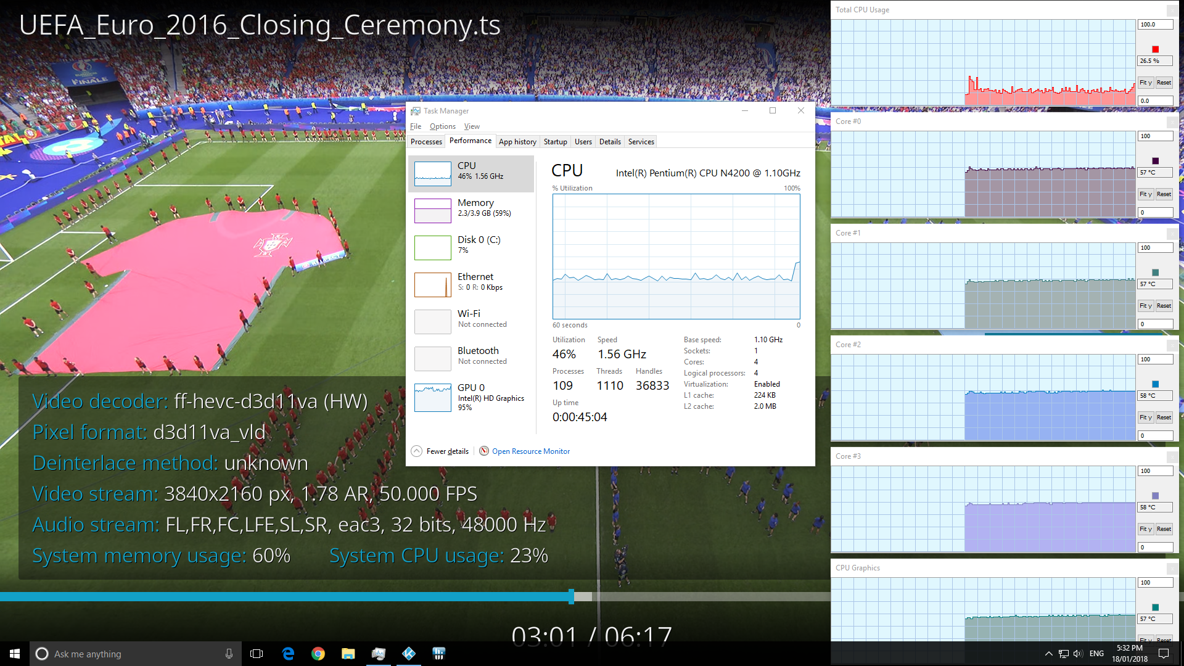Click Reset on the Core #0 graph
Viewport: 1184px width, 666px height.
click(x=1164, y=194)
